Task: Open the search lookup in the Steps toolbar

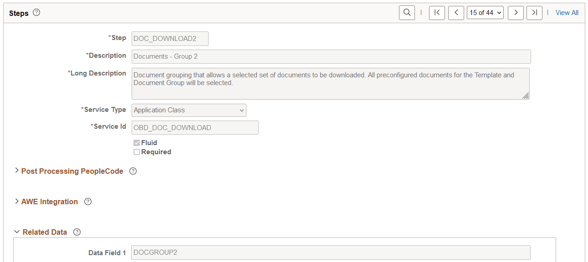Action: click(x=407, y=12)
